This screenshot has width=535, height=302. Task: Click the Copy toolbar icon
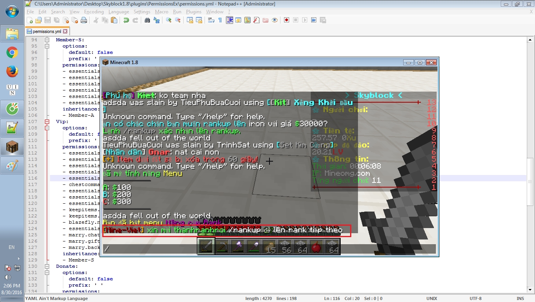(x=105, y=20)
